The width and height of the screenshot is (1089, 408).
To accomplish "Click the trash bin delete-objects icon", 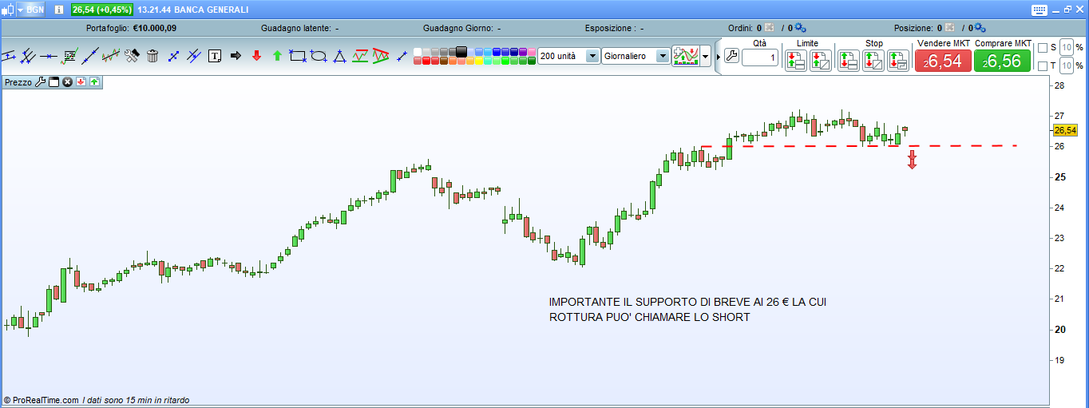I will pos(152,56).
